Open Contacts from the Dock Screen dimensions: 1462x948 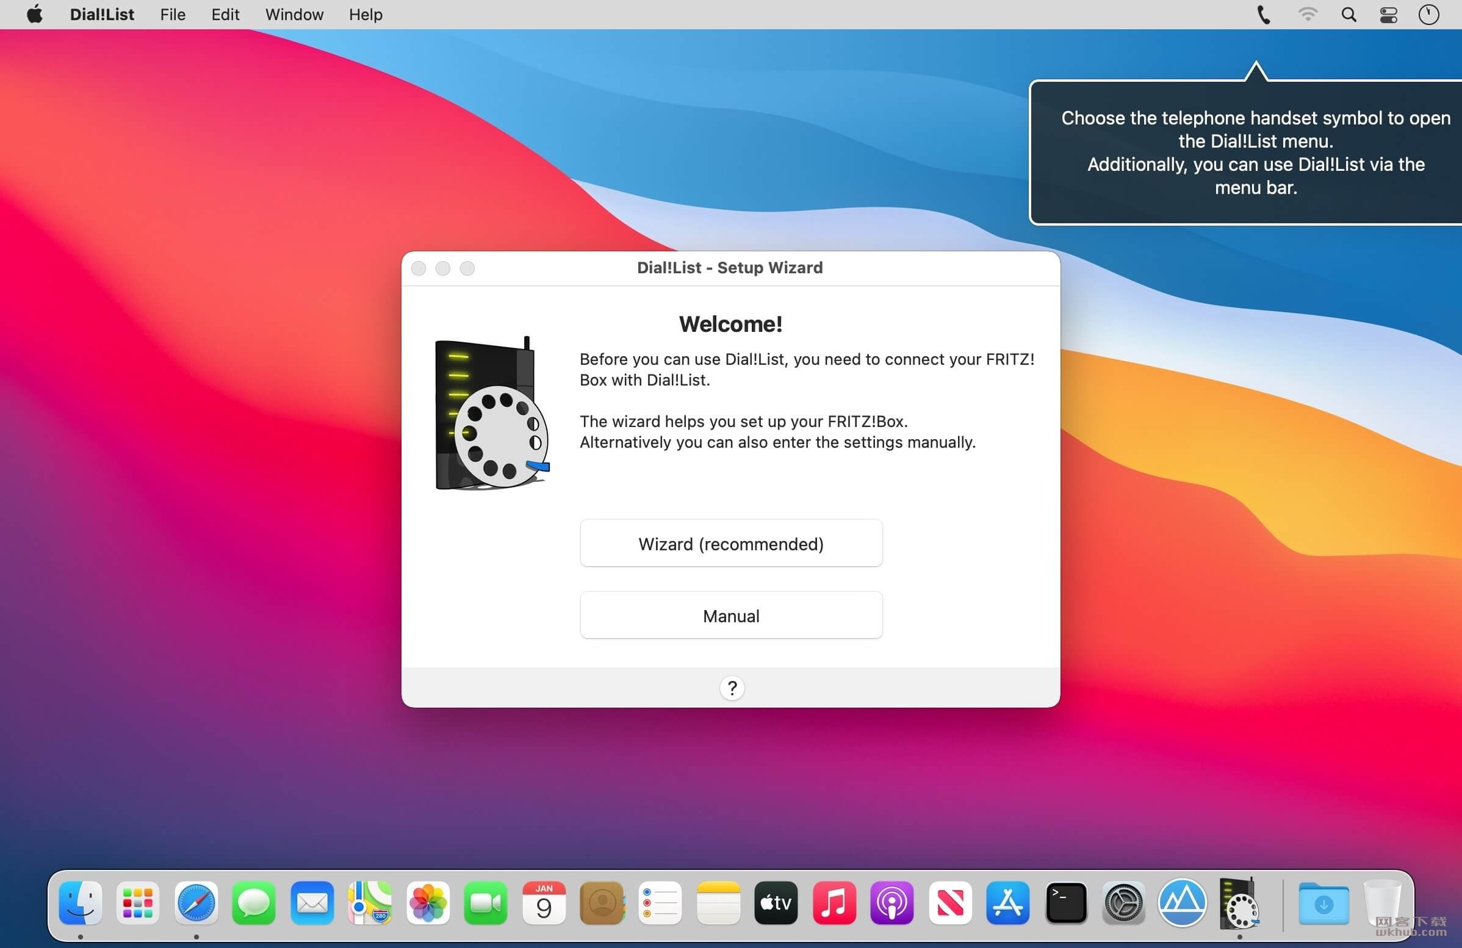602,903
